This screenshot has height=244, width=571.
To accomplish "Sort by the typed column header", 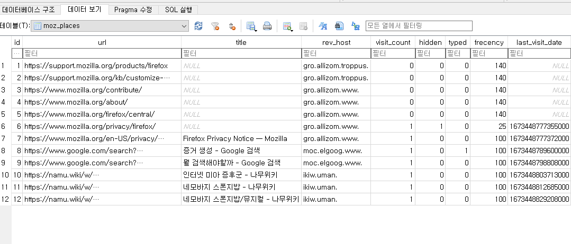I will pos(458,42).
